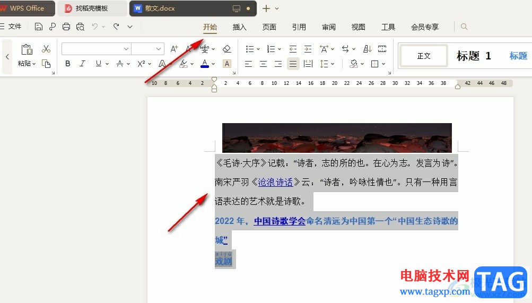The width and height of the screenshot is (532, 303).
Task: Click the numbered list icon
Action: click(x=271, y=49)
